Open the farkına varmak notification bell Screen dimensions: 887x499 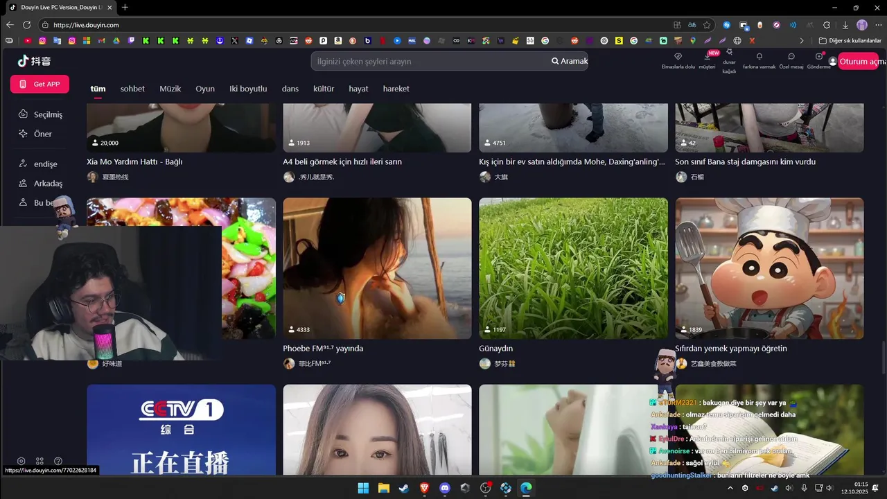759,56
